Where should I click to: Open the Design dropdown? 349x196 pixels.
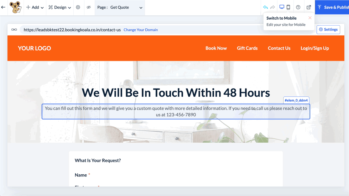point(60,7)
